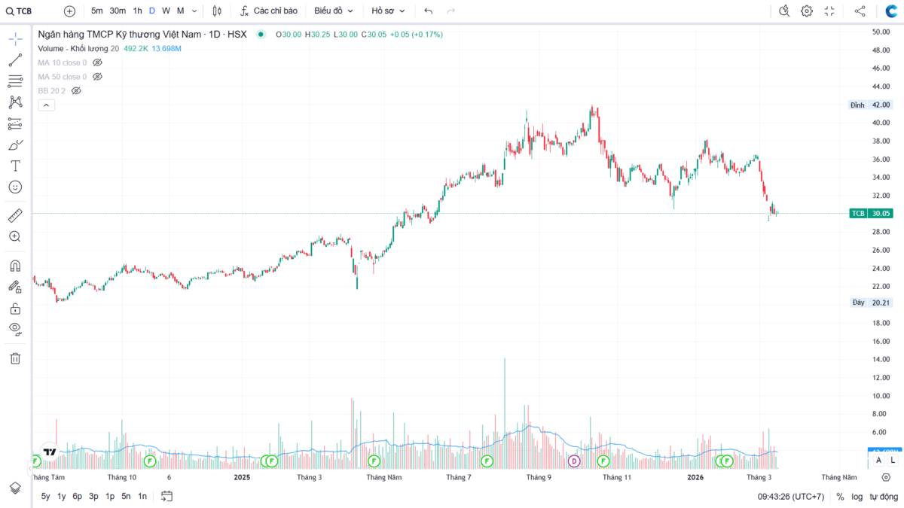The image size is (904, 508).
Task: Toggle stay in drawing mode
Action: tap(15, 287)
